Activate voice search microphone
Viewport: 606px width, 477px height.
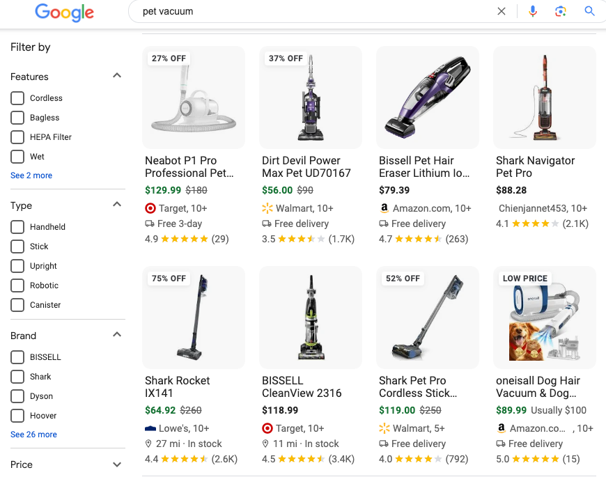tap(532, 11)
